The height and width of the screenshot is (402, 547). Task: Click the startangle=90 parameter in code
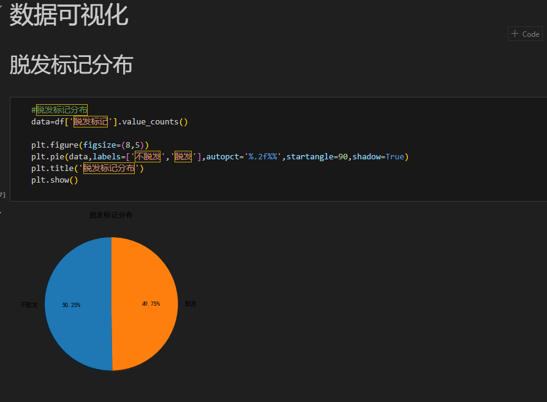[317, 157]
